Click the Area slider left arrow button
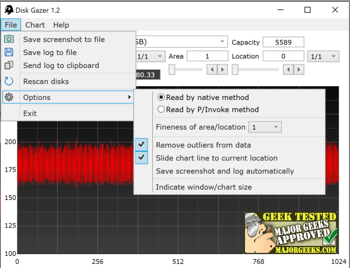350x268 pixels. pyautogui.click(x=212, y=70)
